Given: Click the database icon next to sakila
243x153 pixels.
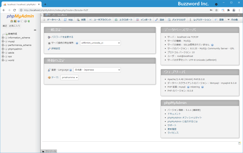Looking at the screenshot, I should [x=6, y=53].
